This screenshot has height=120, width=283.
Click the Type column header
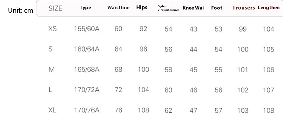click(x=85, y=8)
